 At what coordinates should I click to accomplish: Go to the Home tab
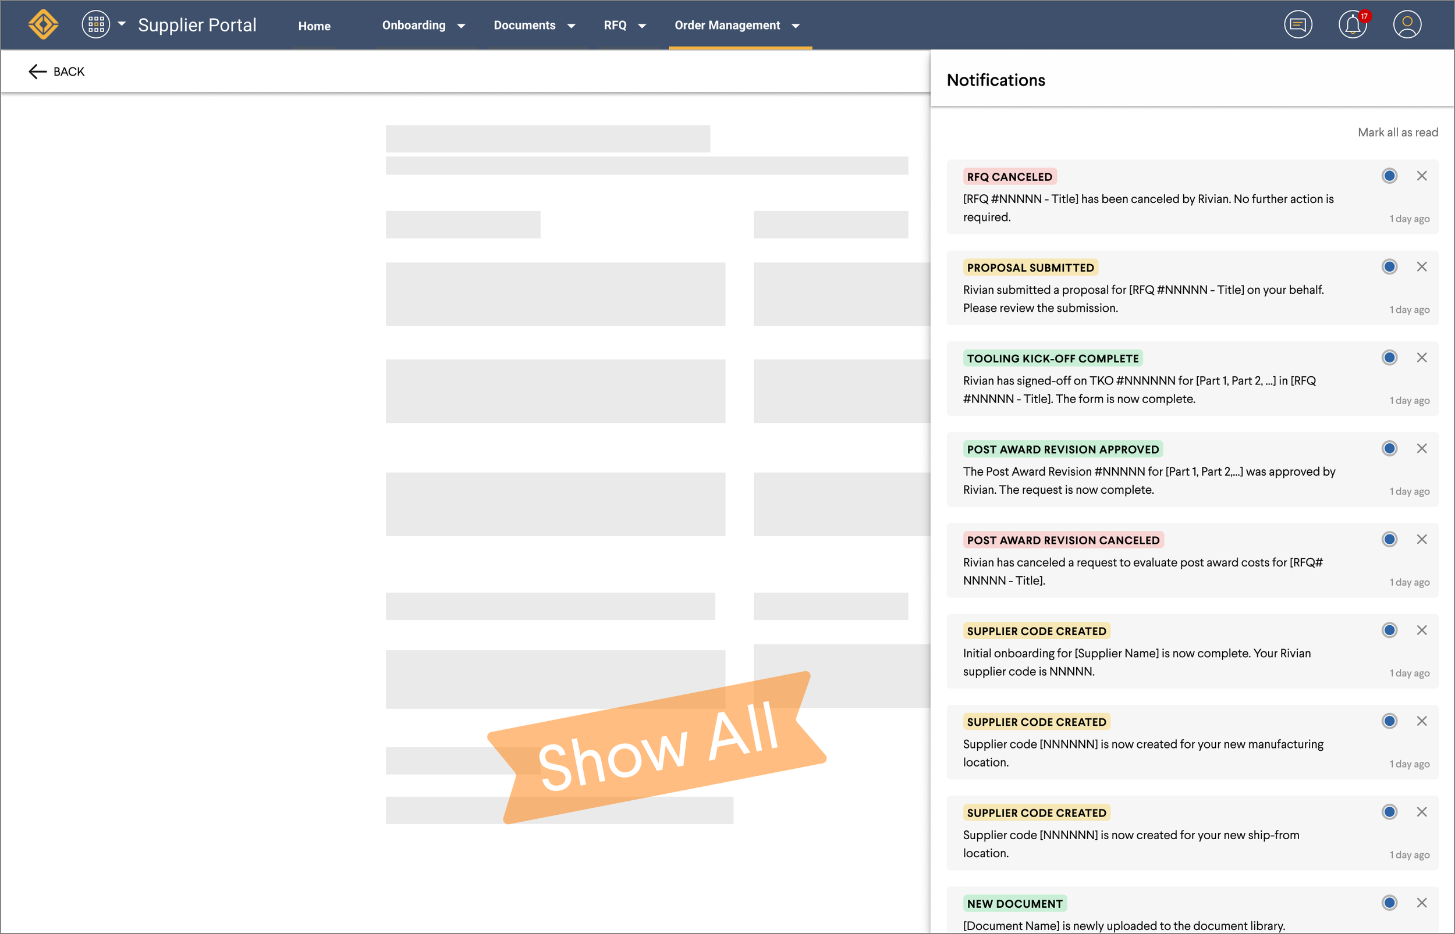tap(314, 26)
